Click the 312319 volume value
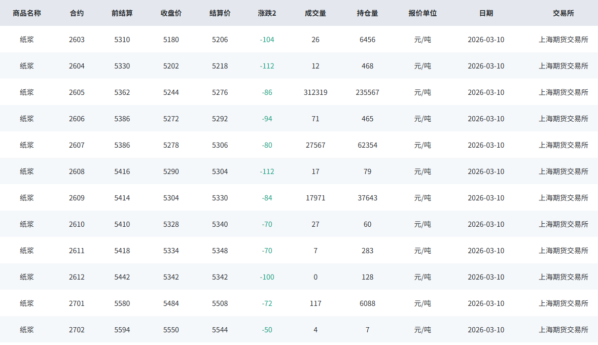This screenshot has width=598, height=345. [x=315, y=92]
